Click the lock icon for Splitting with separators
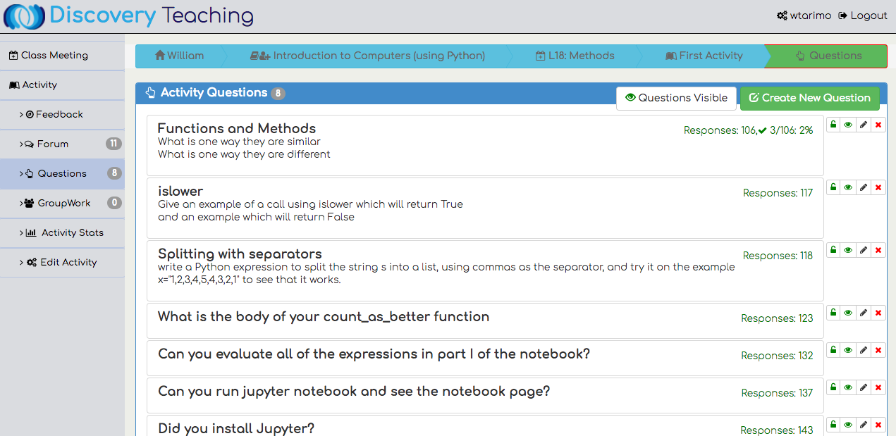 tap(833, 250)
